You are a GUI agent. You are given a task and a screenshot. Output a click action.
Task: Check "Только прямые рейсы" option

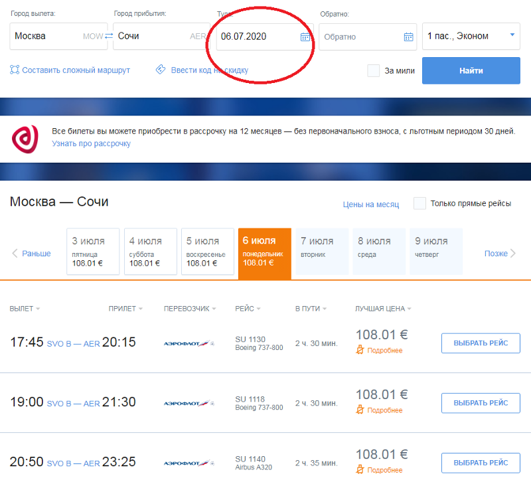tap(419, 203)
